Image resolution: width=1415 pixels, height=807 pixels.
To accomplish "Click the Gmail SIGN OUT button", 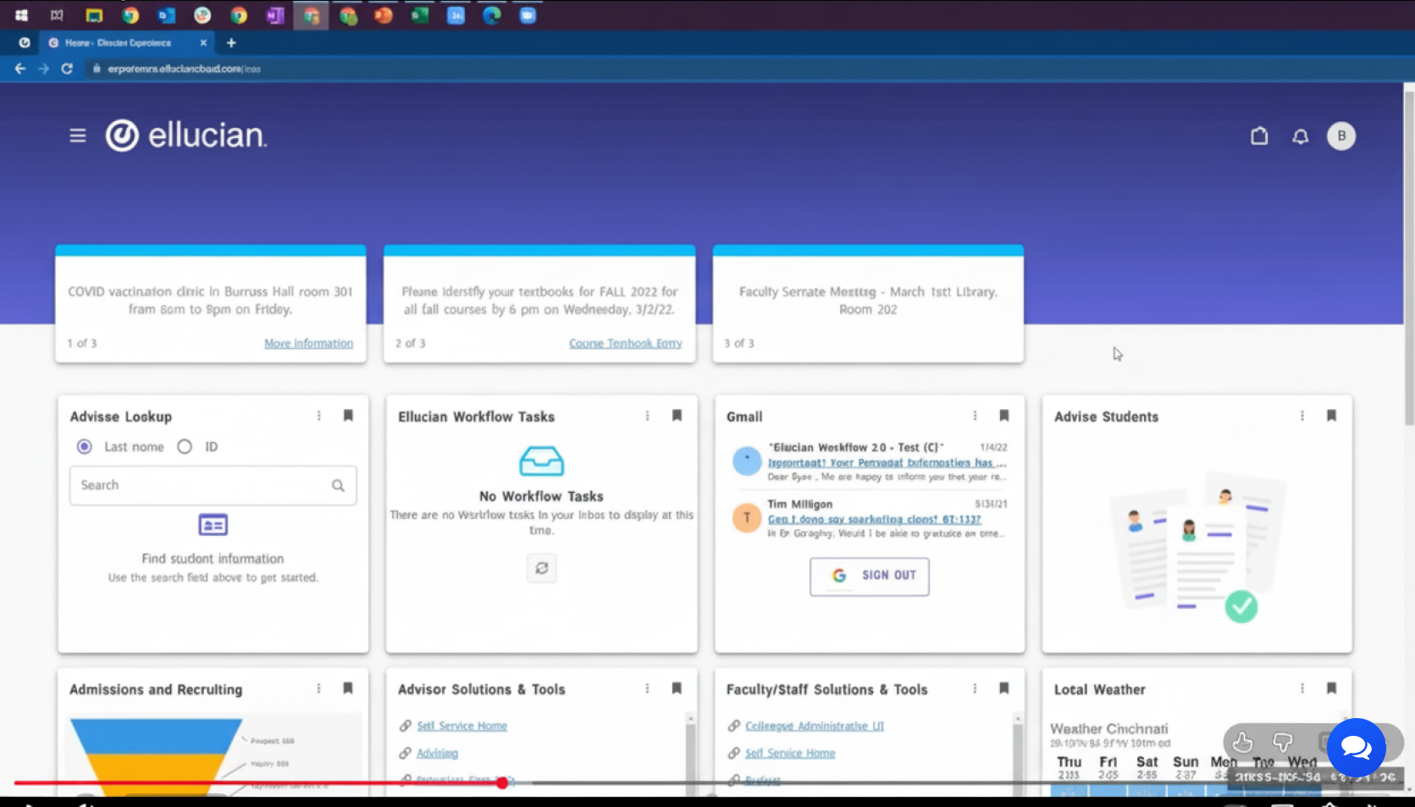I will [x=870, y=576].
